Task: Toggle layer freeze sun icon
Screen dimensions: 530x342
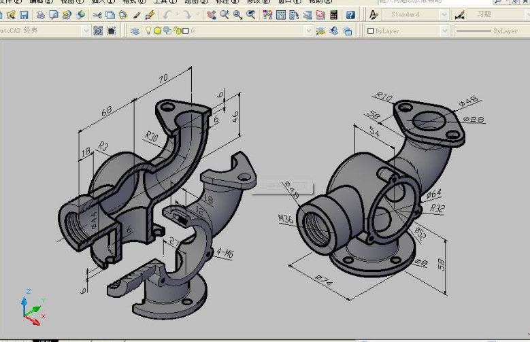Action: click(x=158, y=31)
